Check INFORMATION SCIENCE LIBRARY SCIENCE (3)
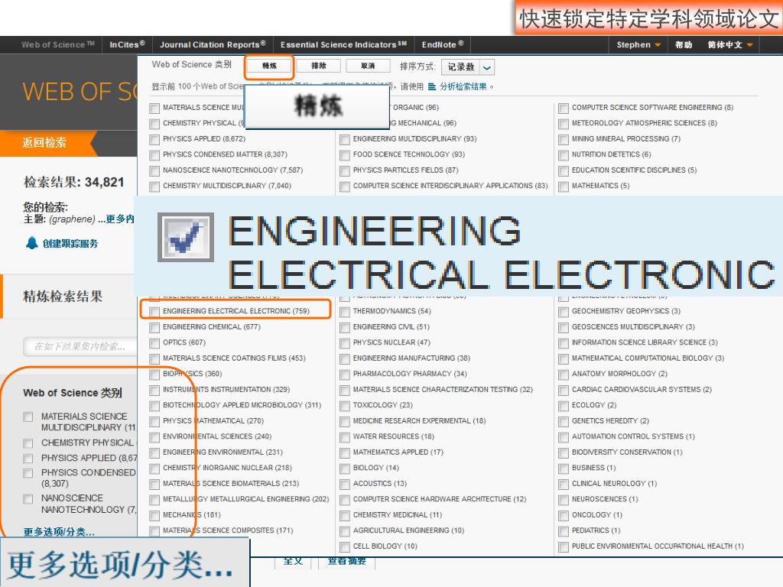Screen dimensions: 783x587 (x=564, y=343)
